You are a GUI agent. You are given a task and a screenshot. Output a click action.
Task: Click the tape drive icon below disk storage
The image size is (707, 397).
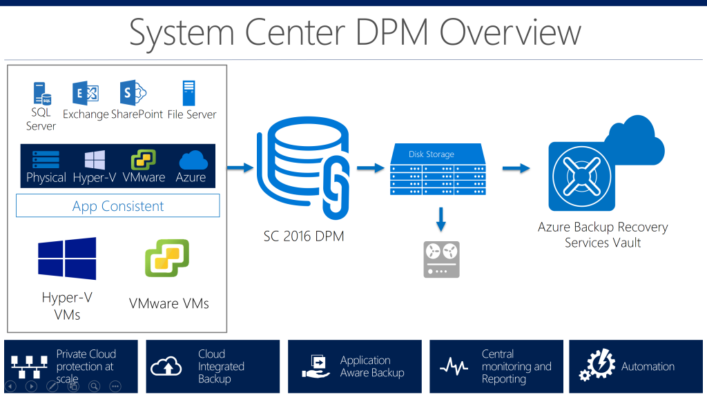[441, 259]
